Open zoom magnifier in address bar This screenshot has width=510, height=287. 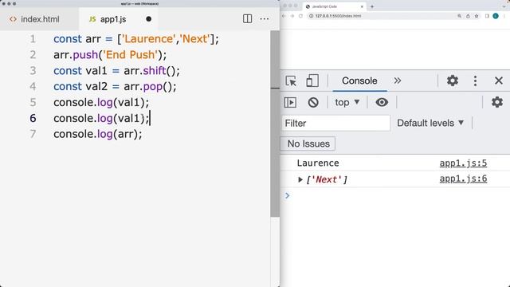tap(459, 16)
